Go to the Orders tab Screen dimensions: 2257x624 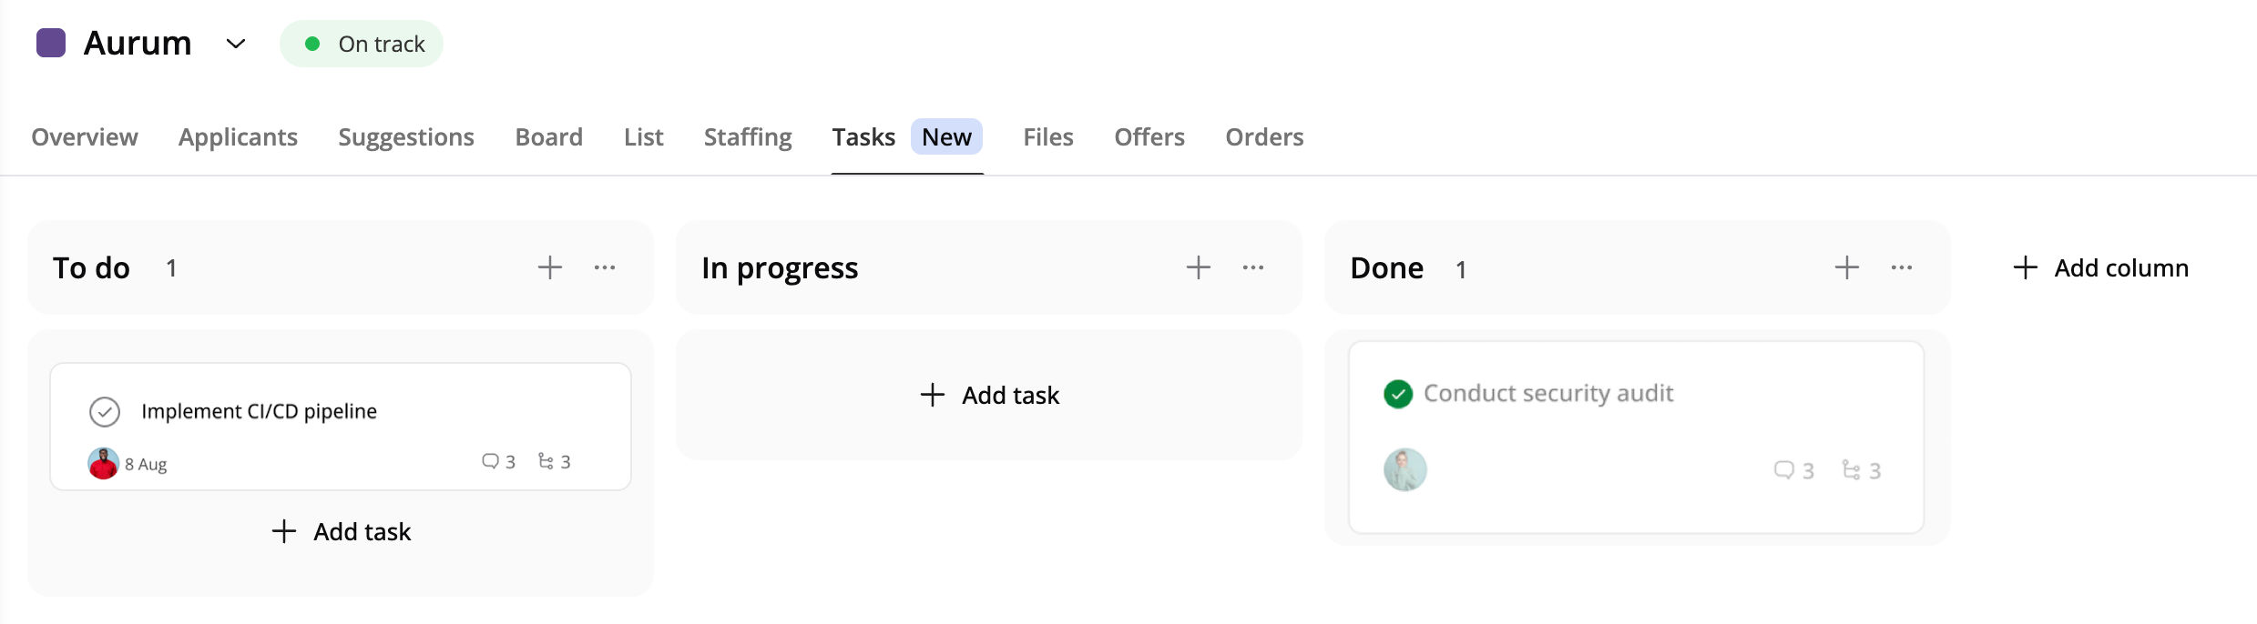tap(1264, 137)
